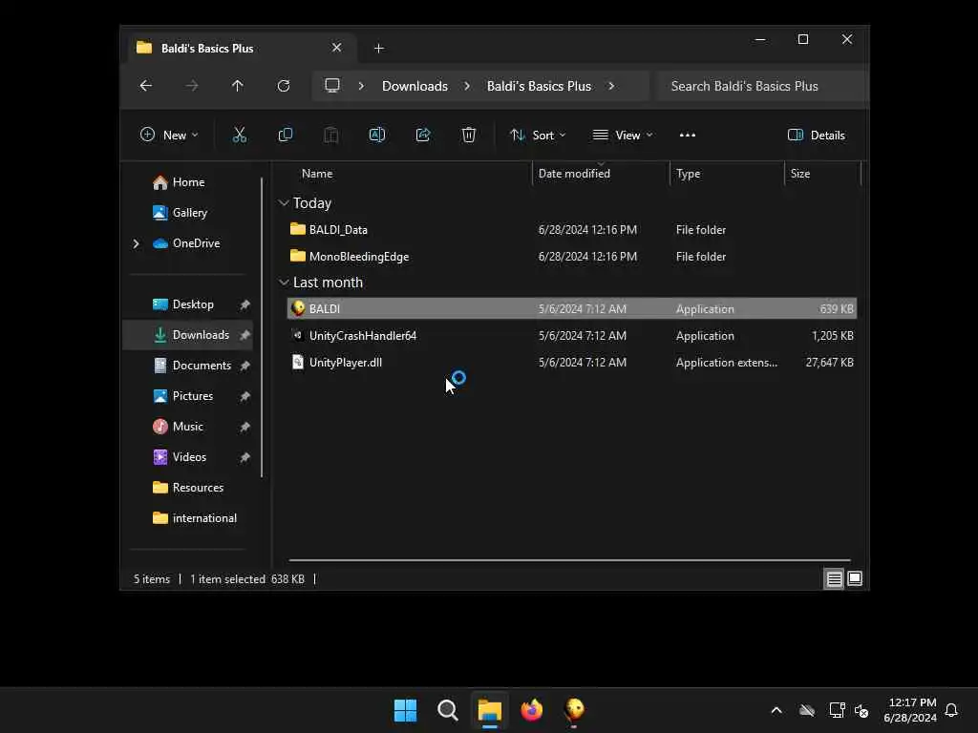Refresh the Baldi's Basics Plus folder

click(x=283, y=86)
